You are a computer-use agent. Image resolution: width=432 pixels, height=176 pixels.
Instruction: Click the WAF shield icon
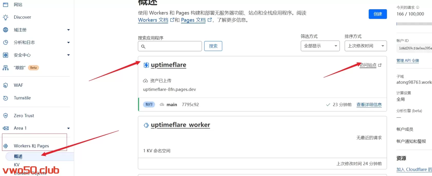point(5,85)
